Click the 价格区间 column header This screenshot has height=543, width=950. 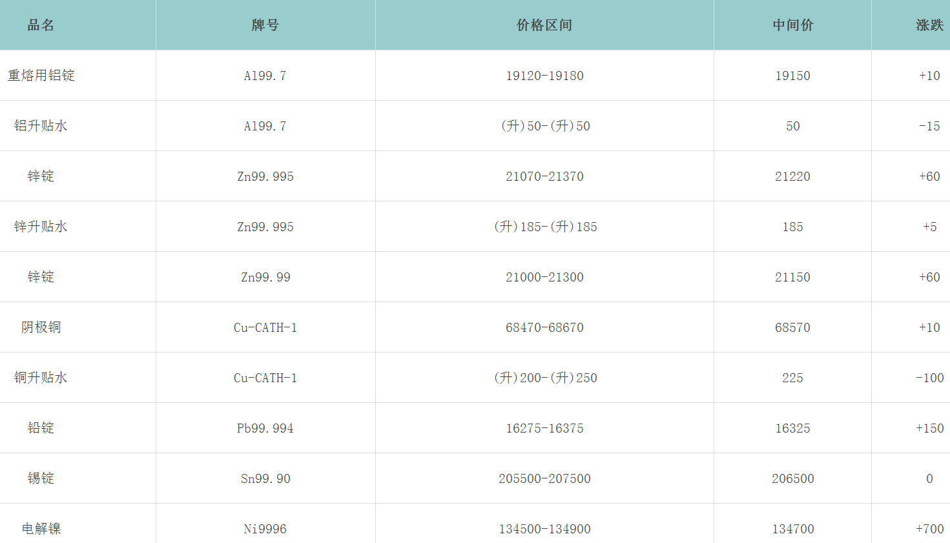[544, 25]
